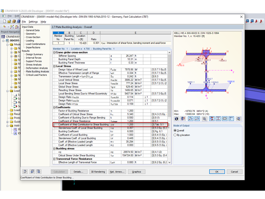Image resolution: width=265 pixels, height=199 pixels.
Task: Click the main window application menu icon
Action: coord(3,16)
